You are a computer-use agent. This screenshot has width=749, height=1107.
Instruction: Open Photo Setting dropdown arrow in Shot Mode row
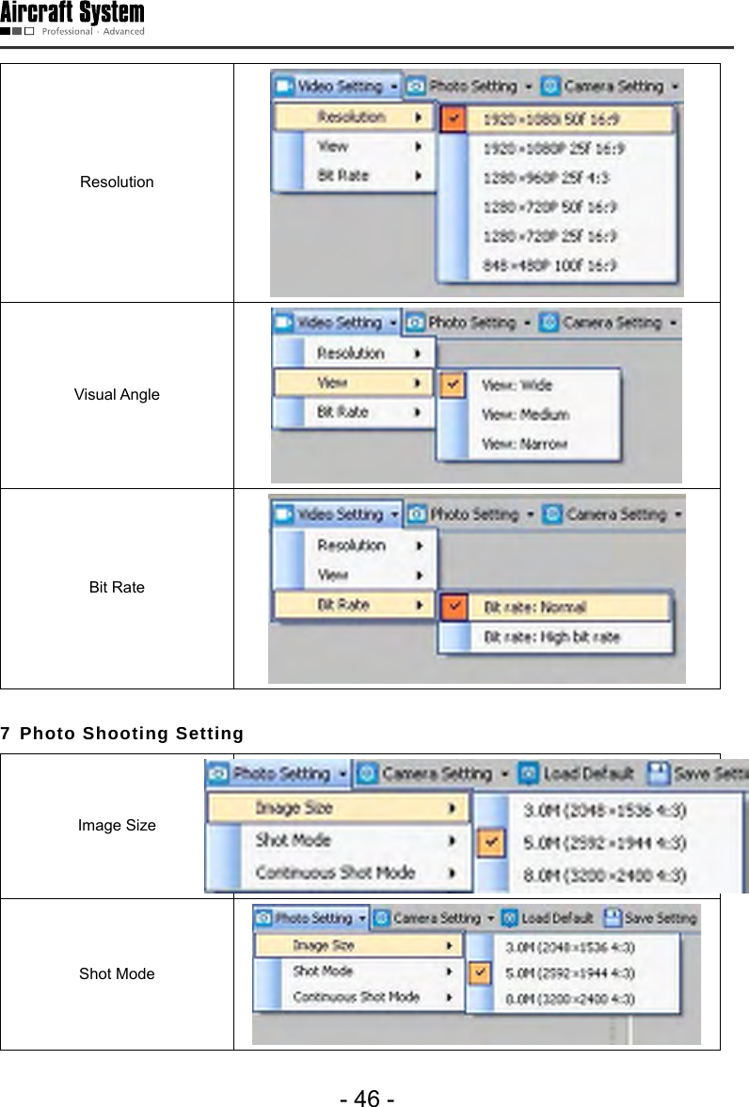[361, 919]
